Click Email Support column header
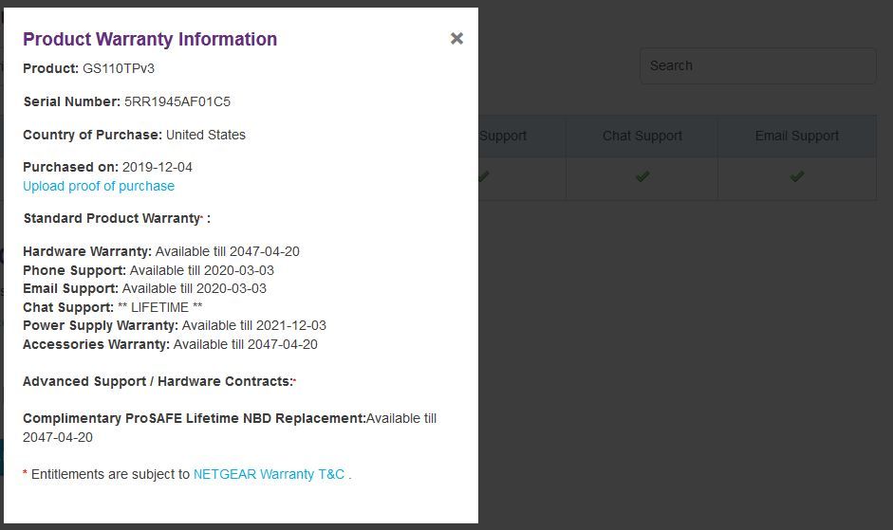Image resolution: width=893 pixels, height=530 pixels. (x=797, y=137)
